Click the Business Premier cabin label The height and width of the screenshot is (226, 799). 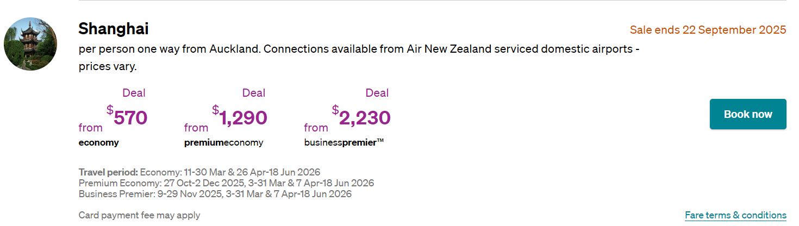click(x=344, y=143)
